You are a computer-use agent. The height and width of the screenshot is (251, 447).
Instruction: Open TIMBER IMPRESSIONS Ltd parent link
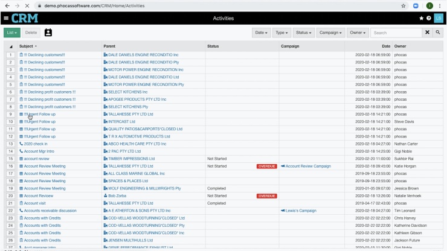132,159
